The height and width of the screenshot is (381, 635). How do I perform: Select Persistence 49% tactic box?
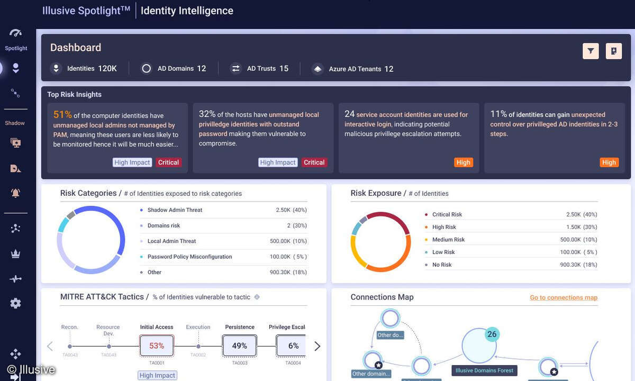coord(240,346)
